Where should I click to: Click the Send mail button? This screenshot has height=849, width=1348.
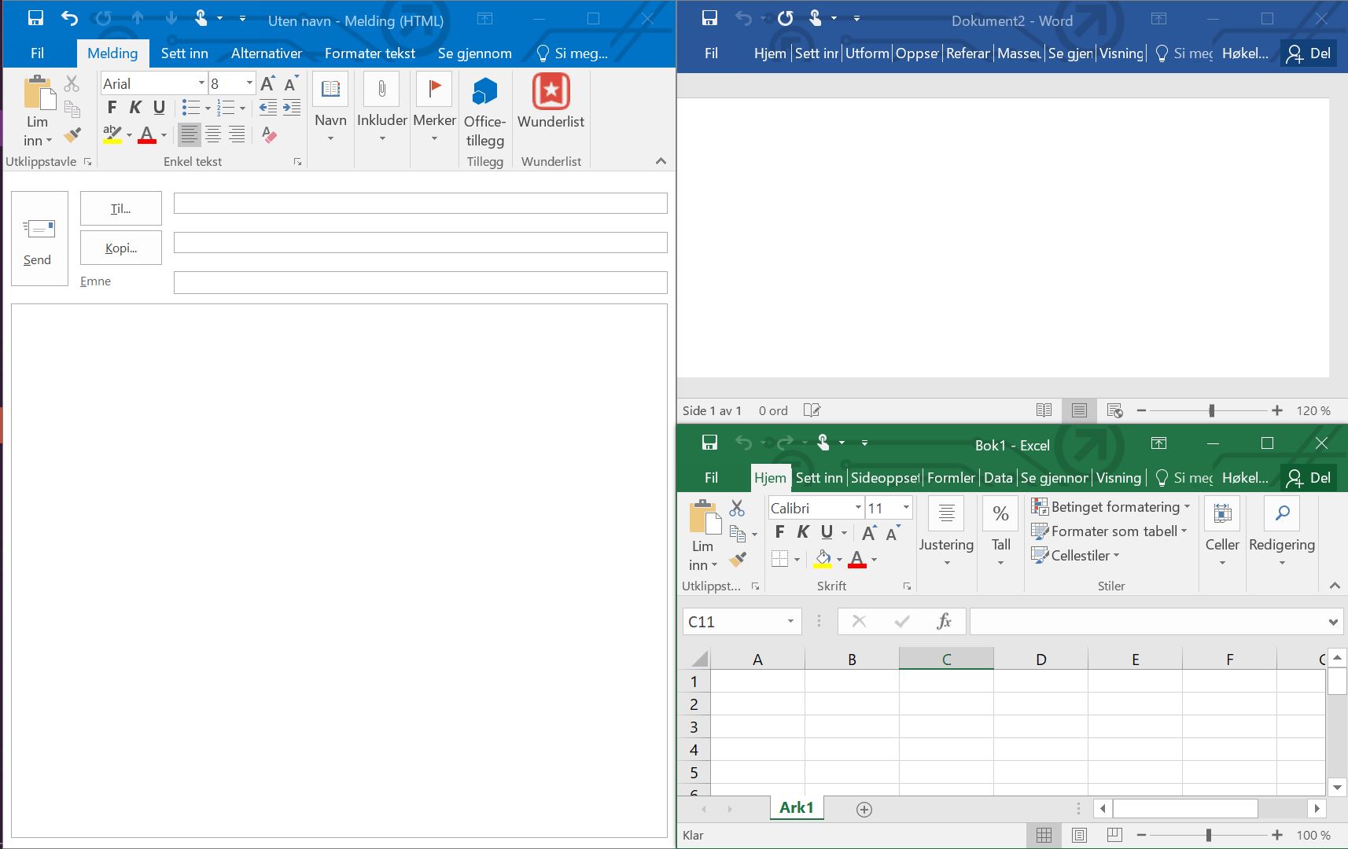(x=39, y=238)
